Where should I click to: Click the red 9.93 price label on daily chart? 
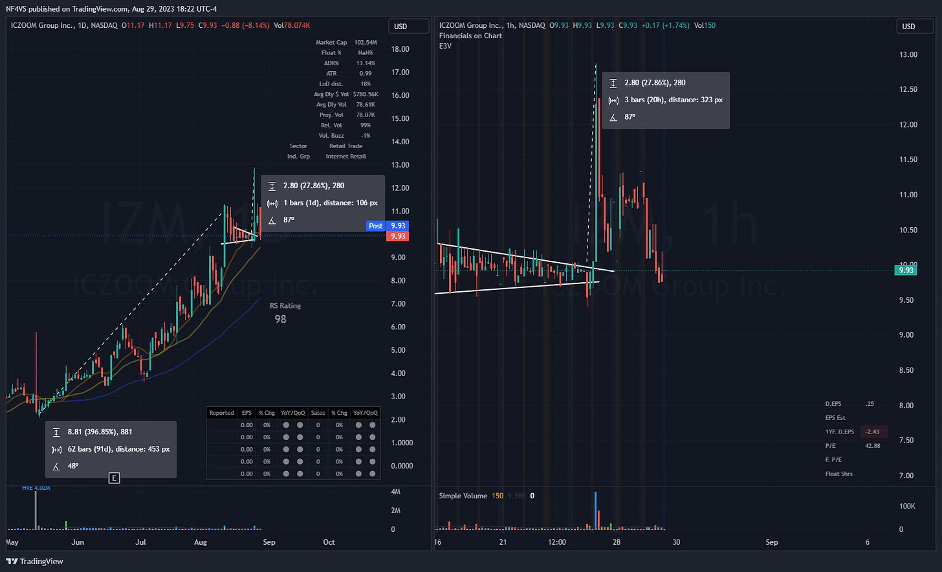(x=398, y=236)
